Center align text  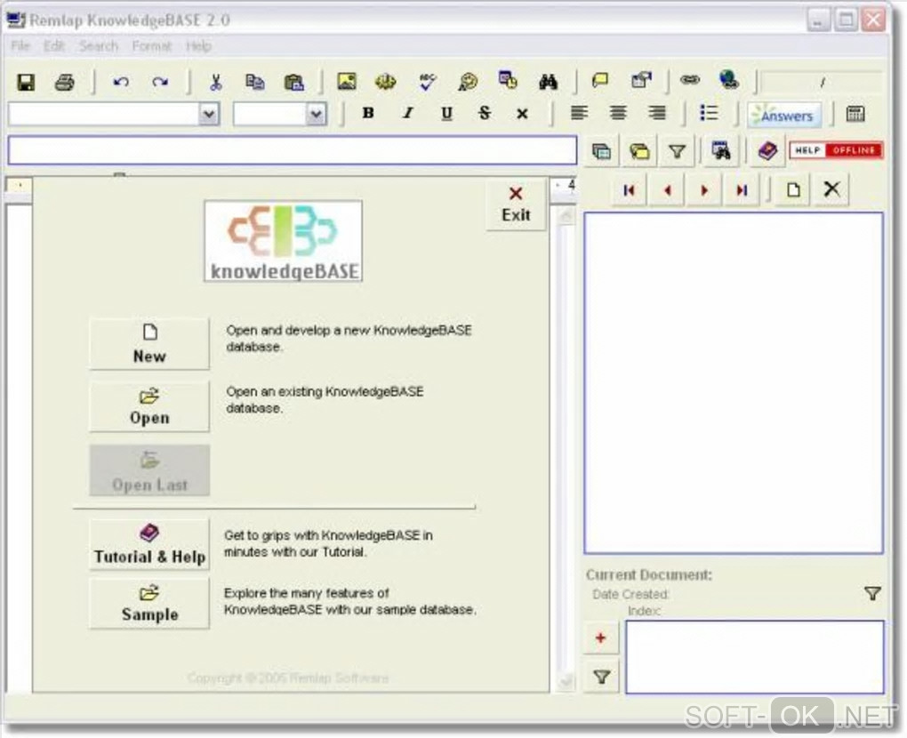click(x=618, y=113)
